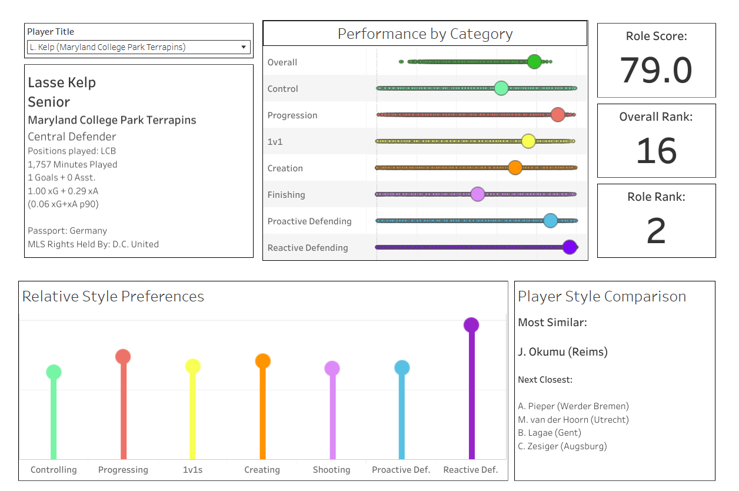Click J. Okumu (Reims) most similar player

tap(562, 352)
